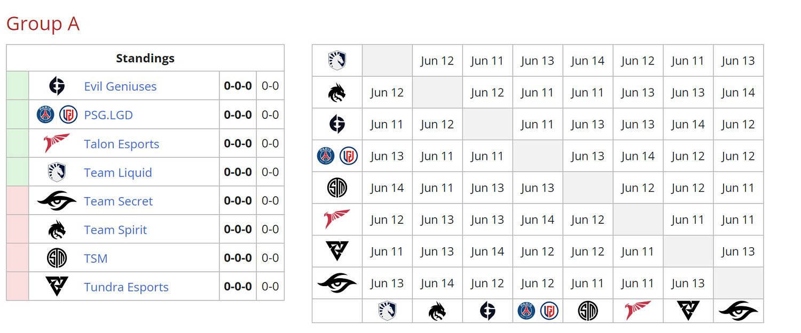Click the Team Liquid logo in the grid's left column
The height and width of the screenshot is (333, 801).
pos(337,61)
